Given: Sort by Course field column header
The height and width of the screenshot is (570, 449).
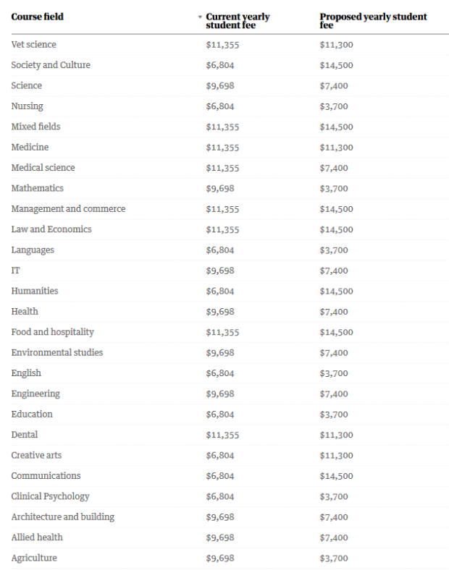Looking at the screenshot, I should click(x=37, y=17).
